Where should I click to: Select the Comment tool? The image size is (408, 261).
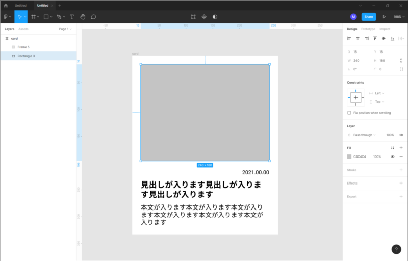(93, 17)
